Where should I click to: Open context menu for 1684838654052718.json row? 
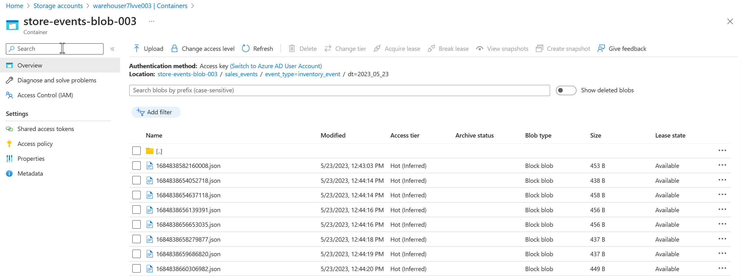tap(722, 180)
